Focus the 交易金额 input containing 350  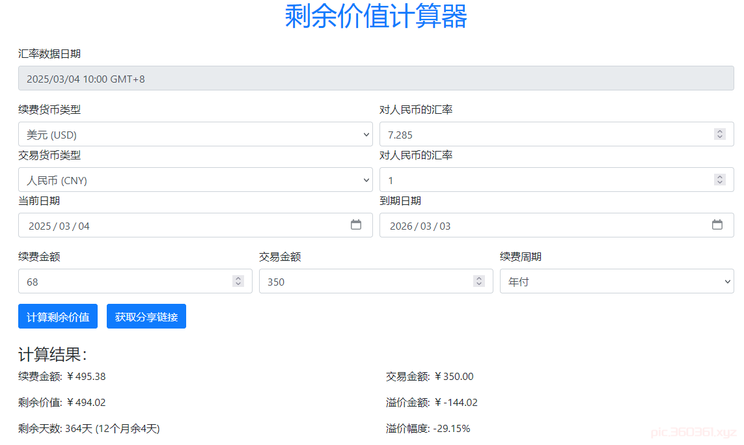tap(365, 282)
